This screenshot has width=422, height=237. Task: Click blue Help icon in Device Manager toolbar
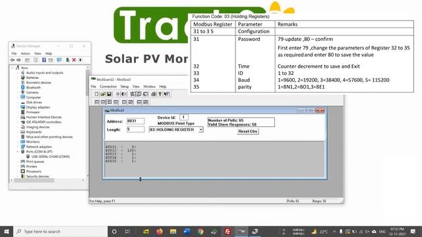(44, 60)
